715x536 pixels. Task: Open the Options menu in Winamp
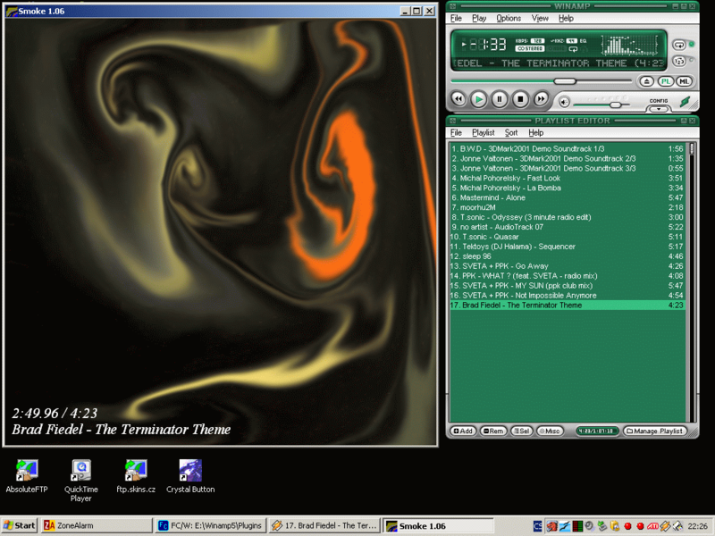[508, 18]
